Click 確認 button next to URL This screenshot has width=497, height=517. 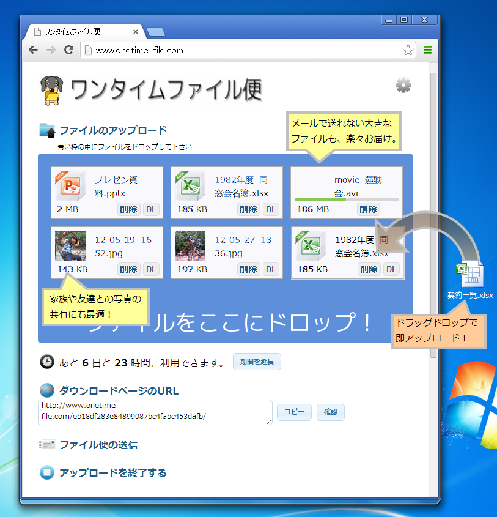click(x=330, y=412)
